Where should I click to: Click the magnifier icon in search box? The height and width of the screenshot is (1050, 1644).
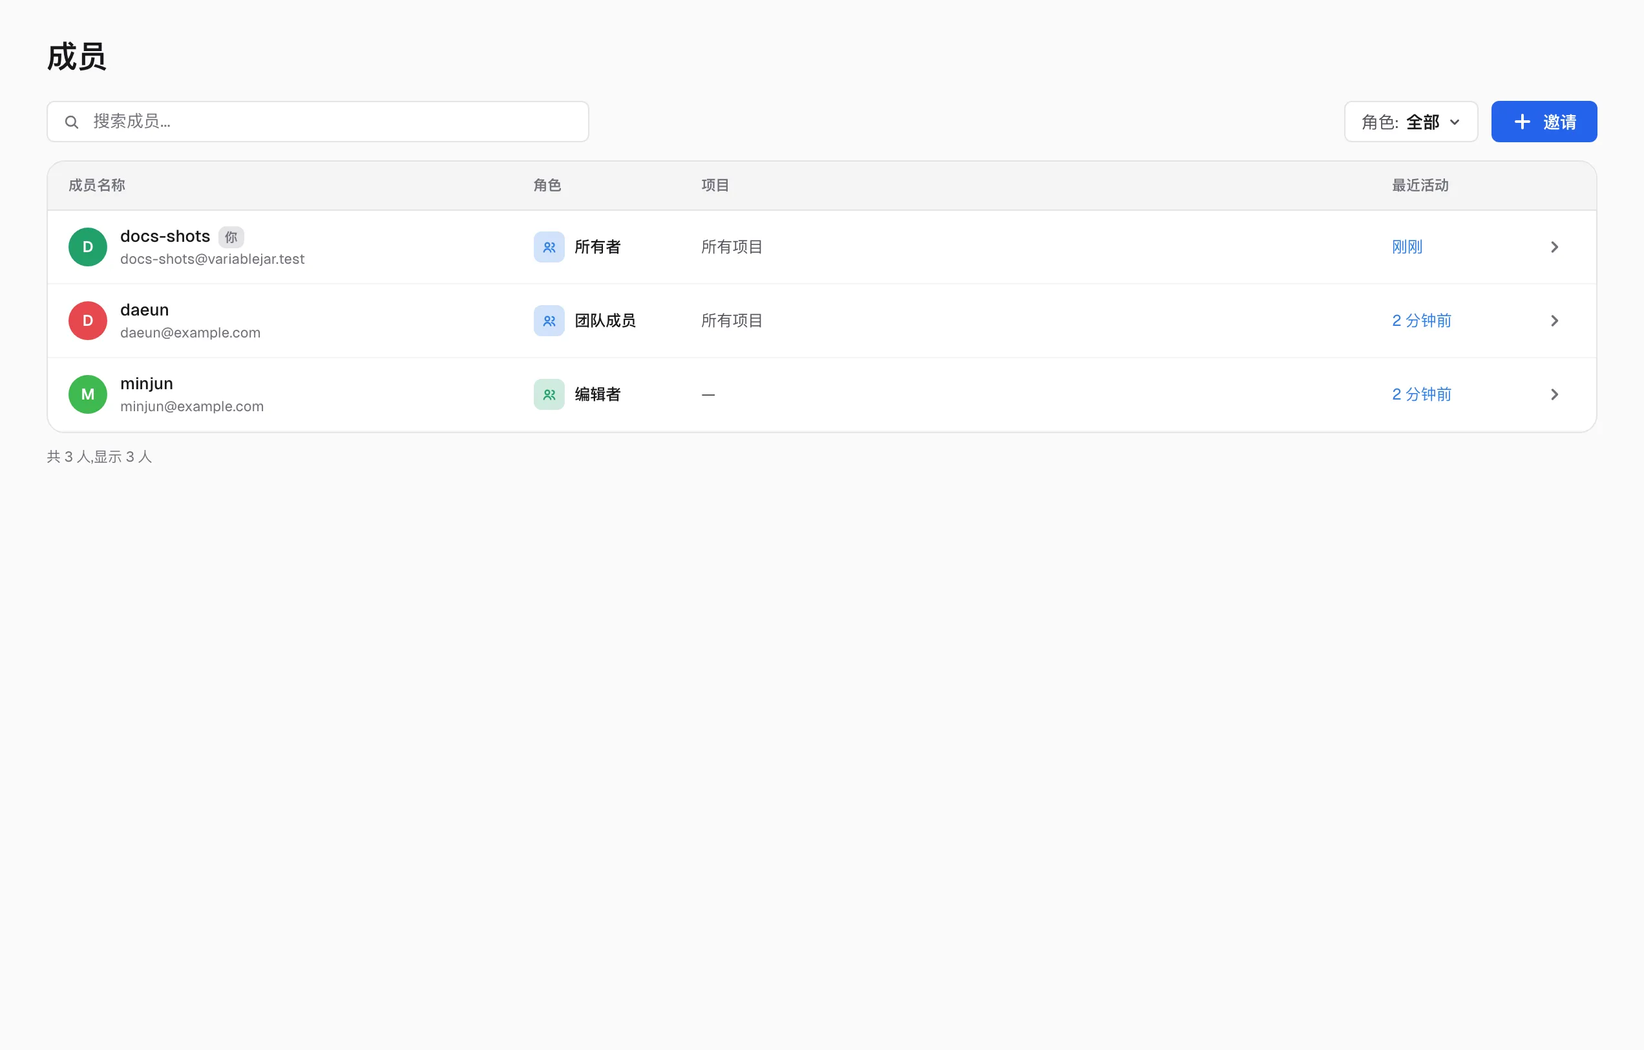coord(72,122)
